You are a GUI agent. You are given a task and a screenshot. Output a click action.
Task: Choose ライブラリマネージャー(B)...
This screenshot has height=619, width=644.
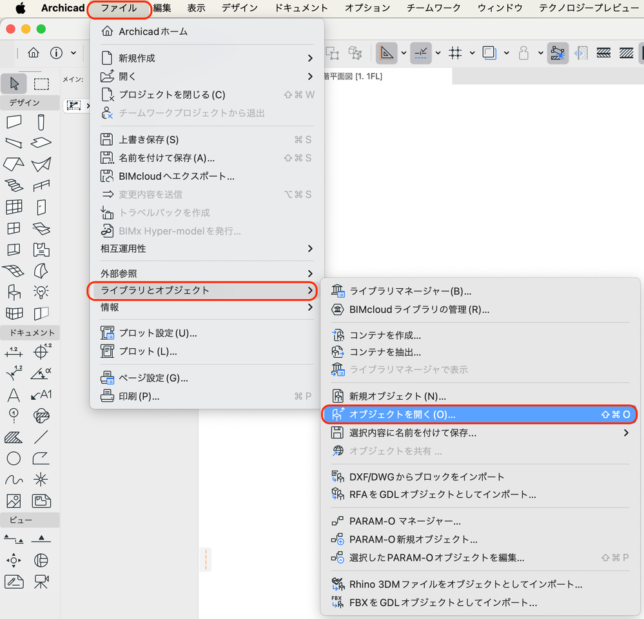pyautogui.click(x=480, y=291)
